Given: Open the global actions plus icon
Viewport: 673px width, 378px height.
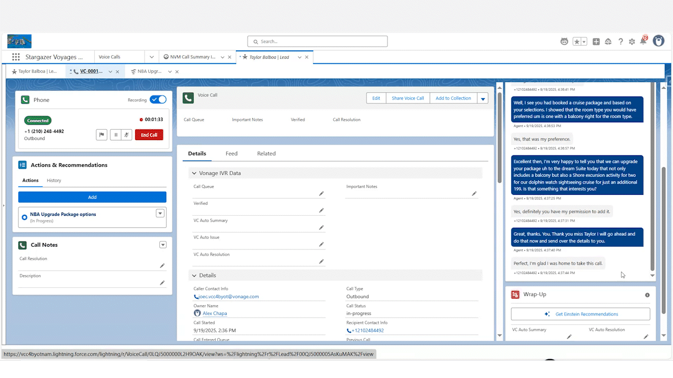Looking at the screenshot, I should point(596,41).
